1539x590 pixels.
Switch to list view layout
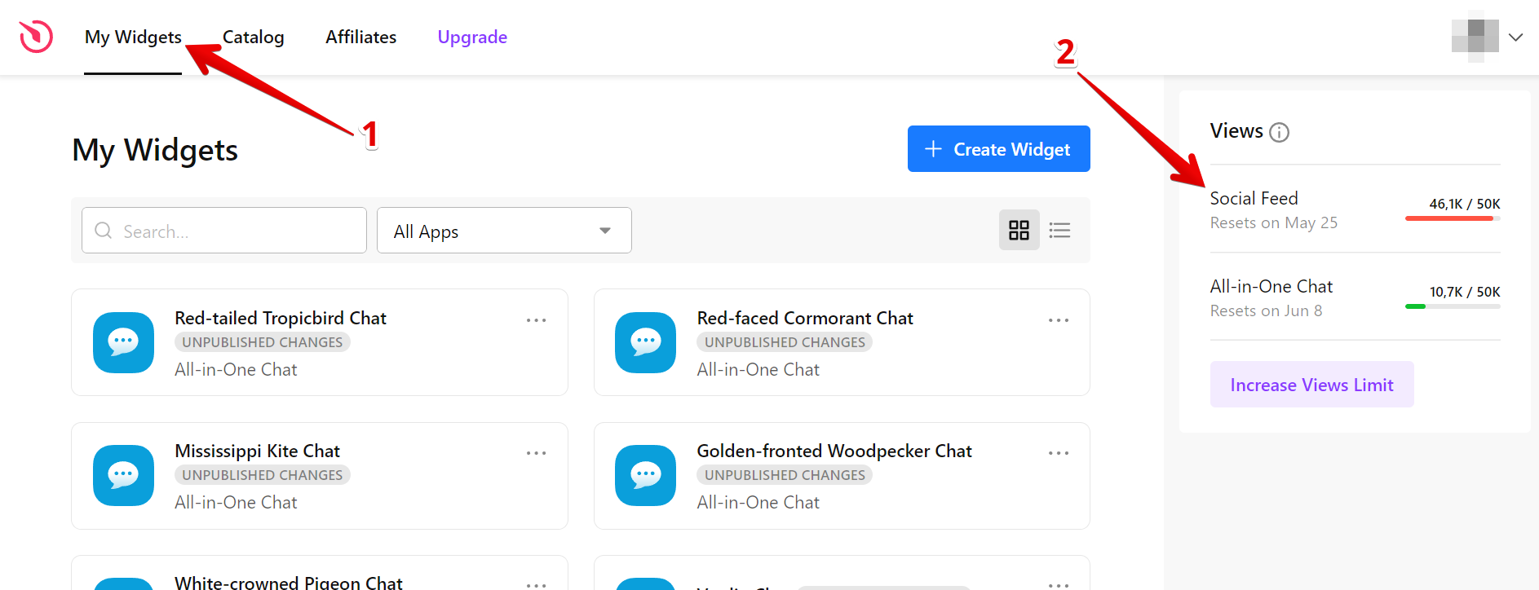coord(1059,230)
